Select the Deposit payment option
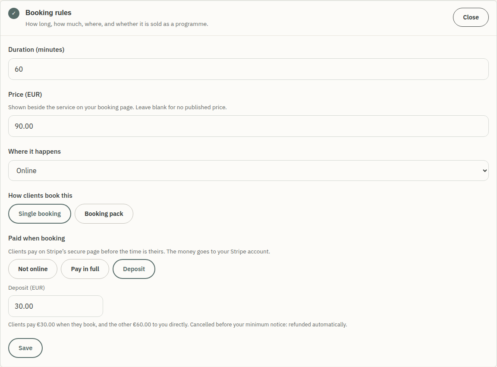 (134, 269)
